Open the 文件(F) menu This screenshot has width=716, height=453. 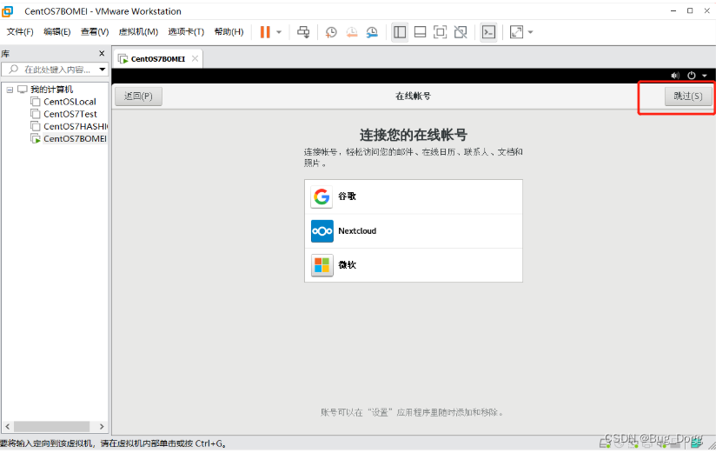pos(20,31)
